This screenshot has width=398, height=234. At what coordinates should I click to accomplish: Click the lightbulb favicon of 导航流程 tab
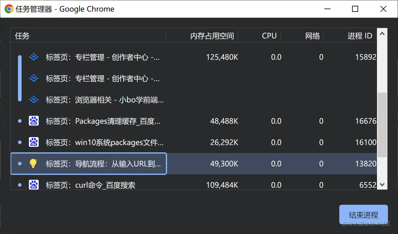pyautogui.click(x=34, y=164)
